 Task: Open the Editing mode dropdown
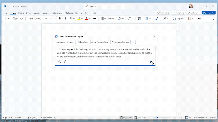193,13
